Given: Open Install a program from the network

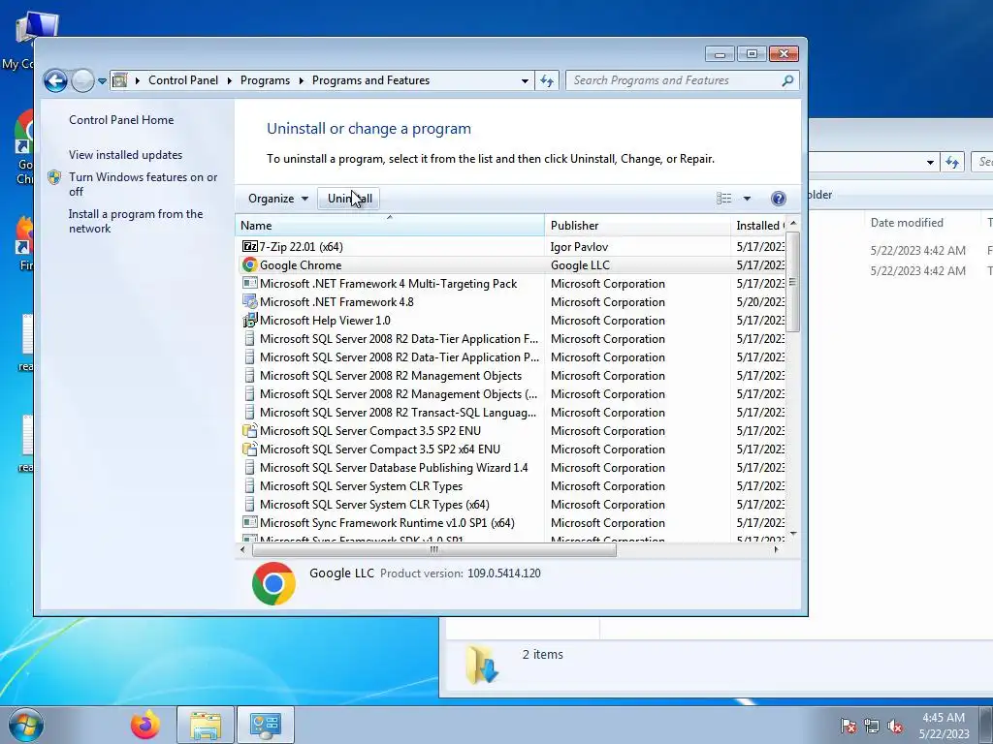Looking at the screenshot, I should click(x=136, y=221).
